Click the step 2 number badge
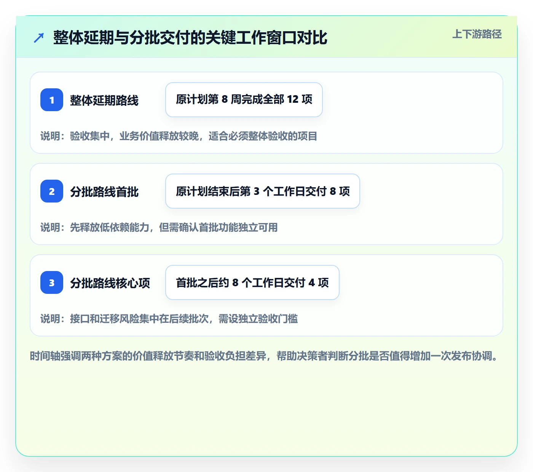The image size is (533, 472). 52,191
